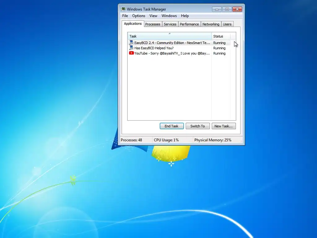Click the New Task... button
This screenshot has height=238, width=317.
(x=224, y=126)
